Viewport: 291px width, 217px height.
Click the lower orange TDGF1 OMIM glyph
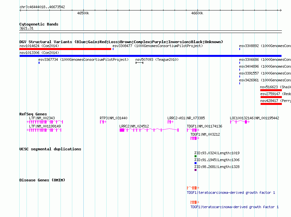point(195,202)
